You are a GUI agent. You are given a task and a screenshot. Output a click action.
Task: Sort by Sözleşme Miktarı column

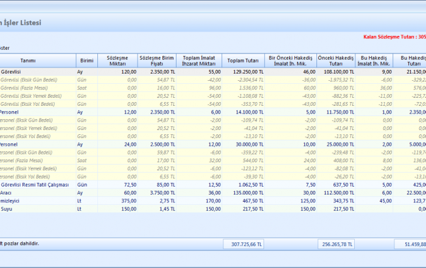(x=117, y=61)
